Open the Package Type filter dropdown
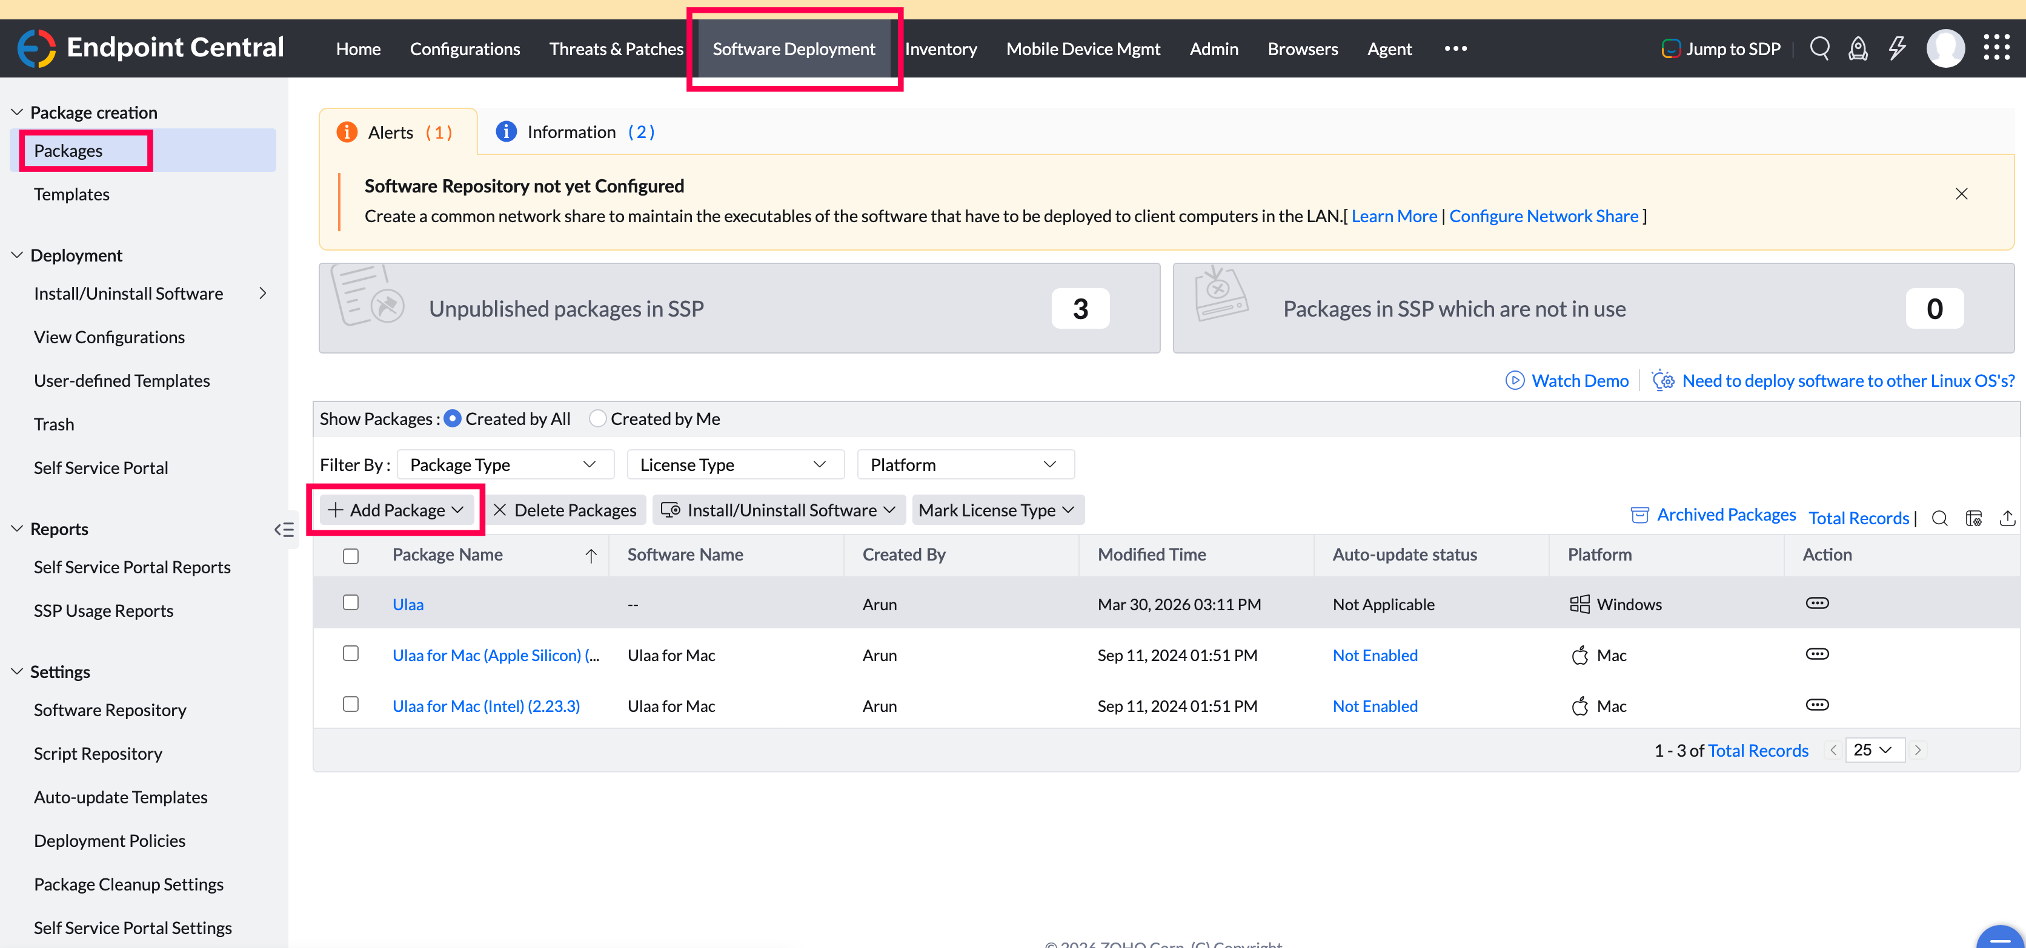The width and height of the screenshot is (2026, 948). coord(505,464)
